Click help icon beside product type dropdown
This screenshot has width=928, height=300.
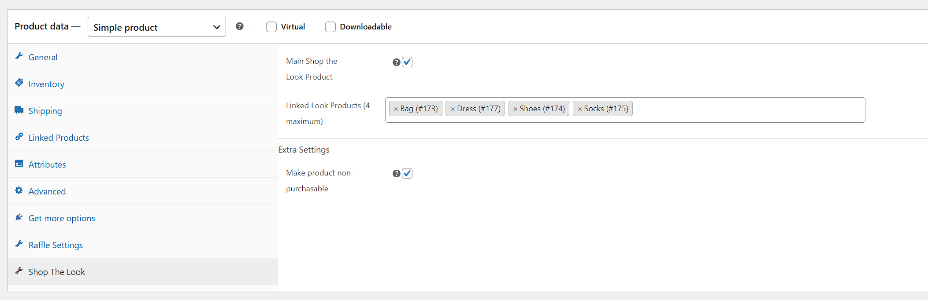coord(240,26)
